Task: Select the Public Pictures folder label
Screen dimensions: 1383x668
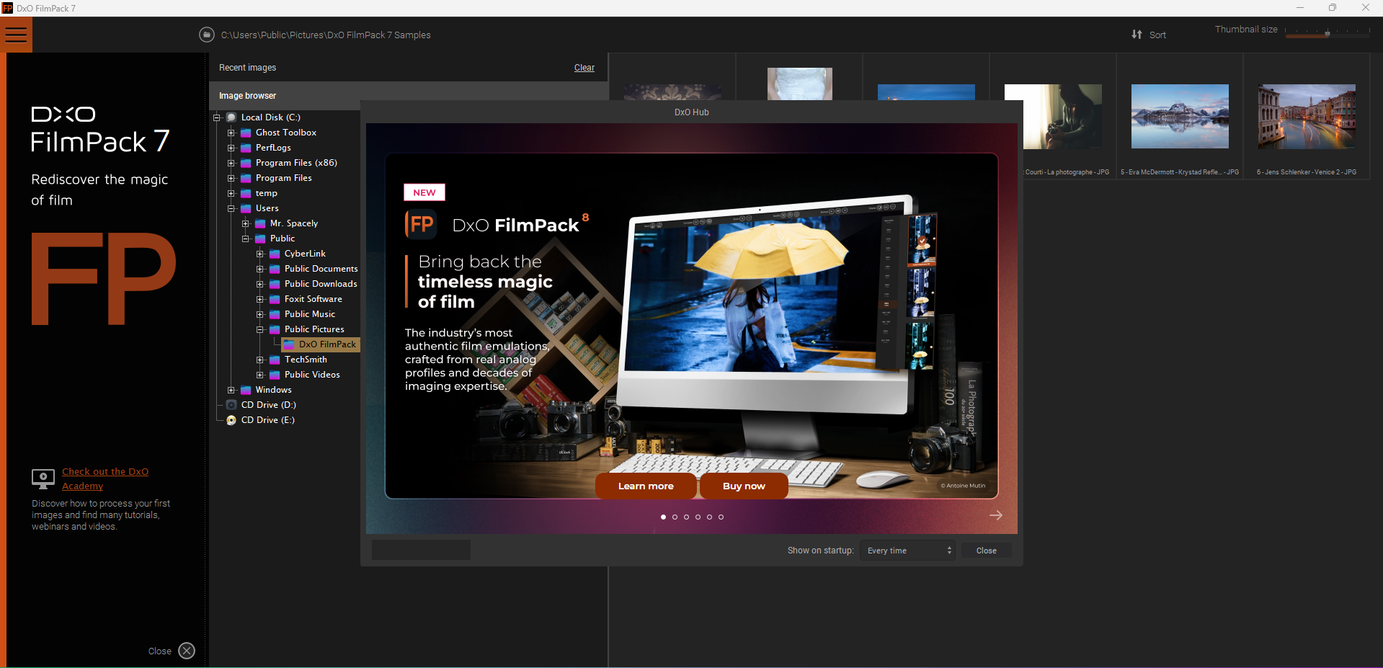Action: [x=314, y=329]
